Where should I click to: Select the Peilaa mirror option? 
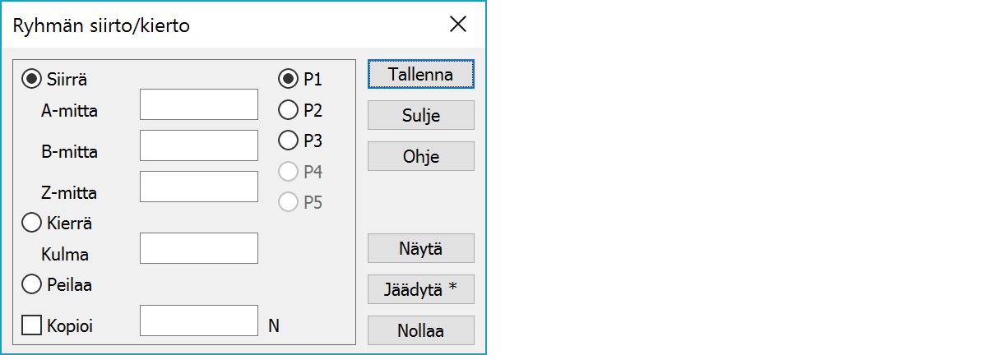[x=32, y=284]
